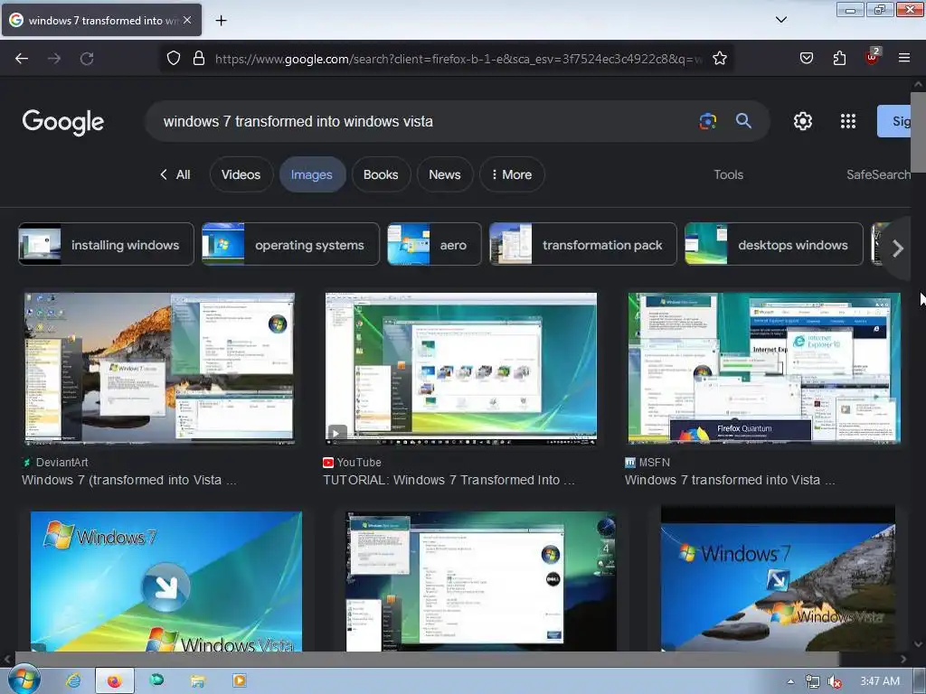This screenshot has width=926, height=694.
Task: Show more filter chips arrow
Action: 898,249
